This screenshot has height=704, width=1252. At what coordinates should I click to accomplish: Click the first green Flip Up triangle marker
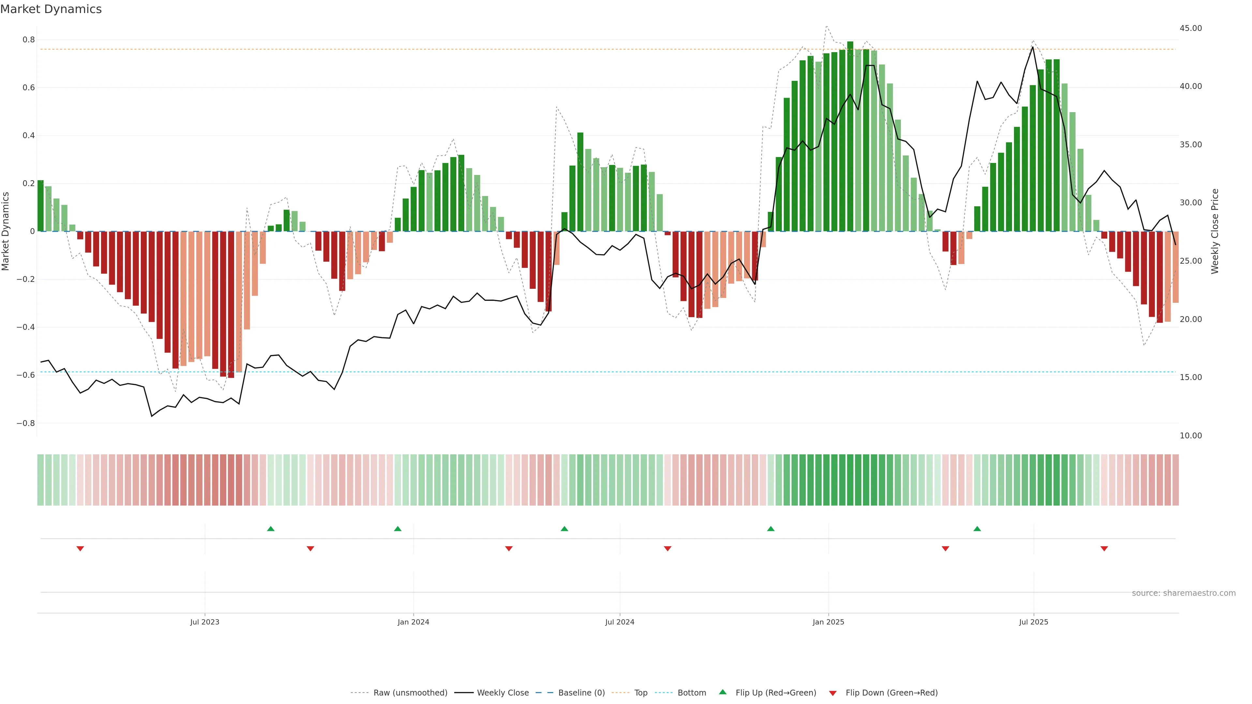[271, 529]
